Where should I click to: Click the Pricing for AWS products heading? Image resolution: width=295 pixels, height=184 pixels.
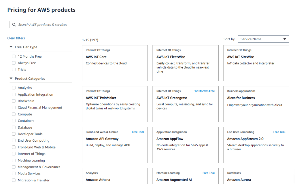(41, 10)
